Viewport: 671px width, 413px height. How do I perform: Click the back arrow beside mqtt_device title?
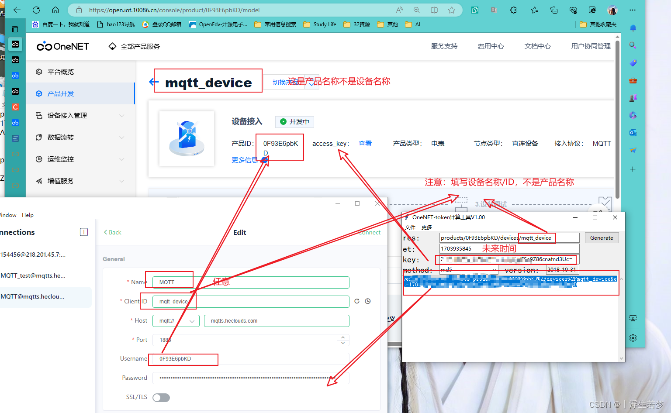[153, 82]
